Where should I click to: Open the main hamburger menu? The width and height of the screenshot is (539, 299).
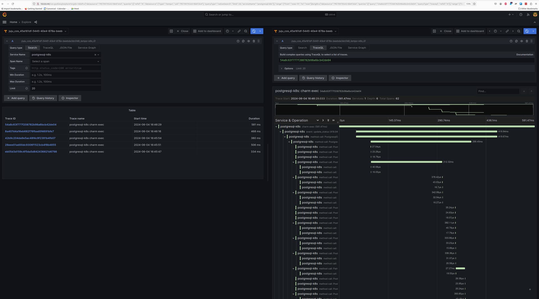4,22
